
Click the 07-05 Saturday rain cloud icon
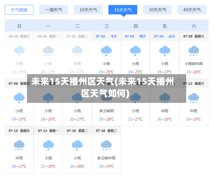click(x=194, y=51)
